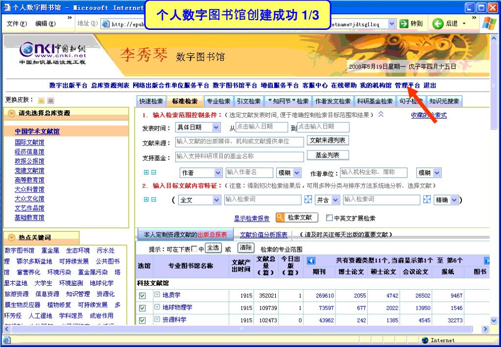Click the 输入作者名 input field
The width and height of the screenshot is (501, 347).
click(x=249, y=173)
